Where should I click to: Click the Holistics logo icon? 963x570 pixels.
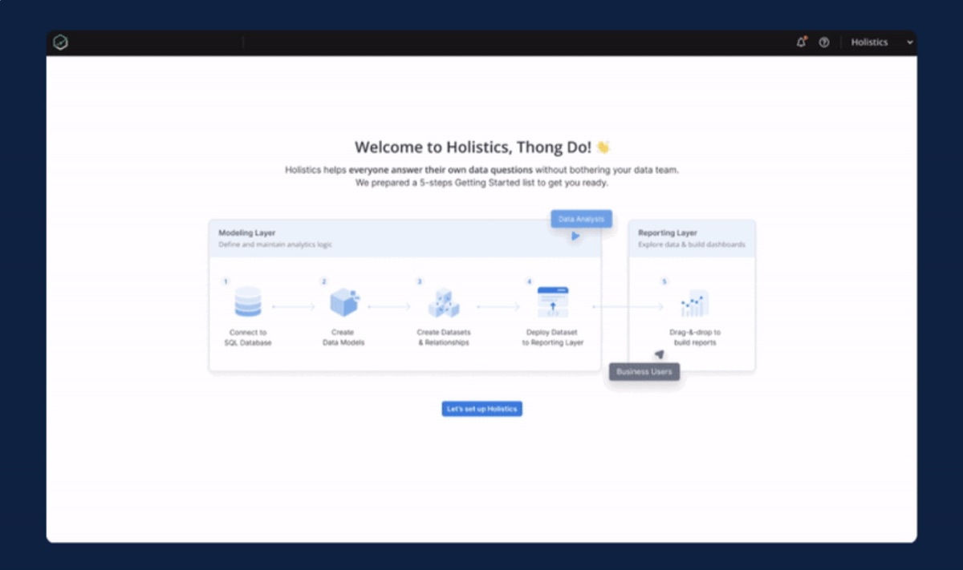click(x=60, y=42)
